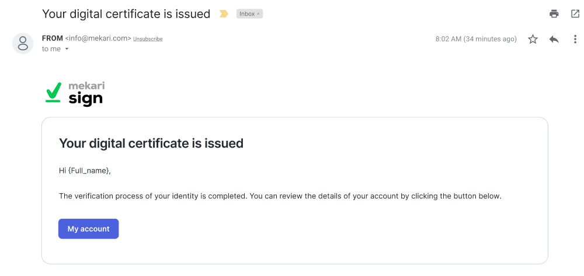Click the bold heading inside the email card
The image size is (584, 276).
pos(151,143)
